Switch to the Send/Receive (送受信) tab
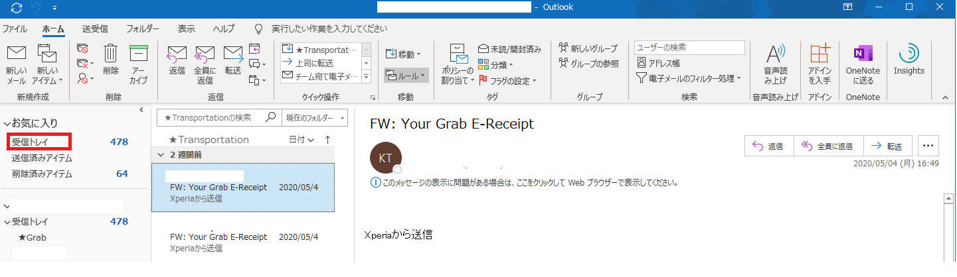 click(95, 29)
